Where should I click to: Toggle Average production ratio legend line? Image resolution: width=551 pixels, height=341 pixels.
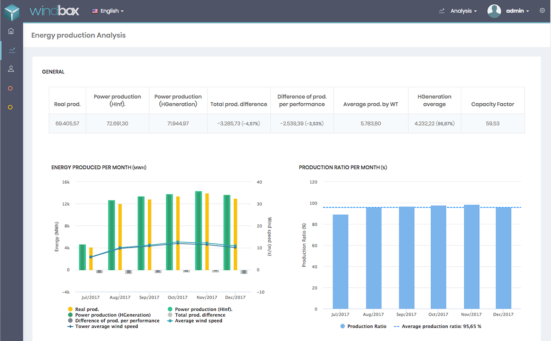441,326
